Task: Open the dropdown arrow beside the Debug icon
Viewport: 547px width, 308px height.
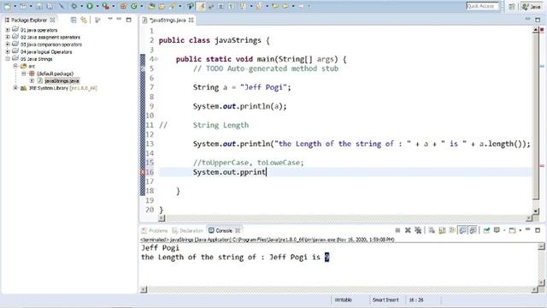Action: tap(81, 6)
